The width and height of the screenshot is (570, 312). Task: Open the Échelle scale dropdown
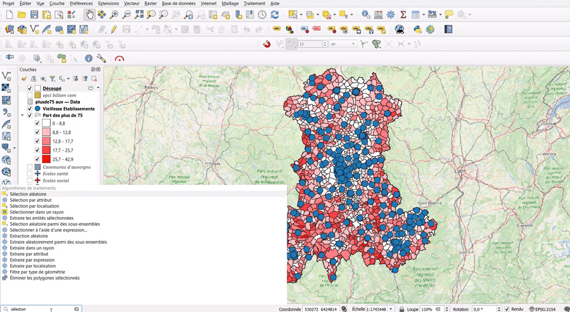[391, 309]
